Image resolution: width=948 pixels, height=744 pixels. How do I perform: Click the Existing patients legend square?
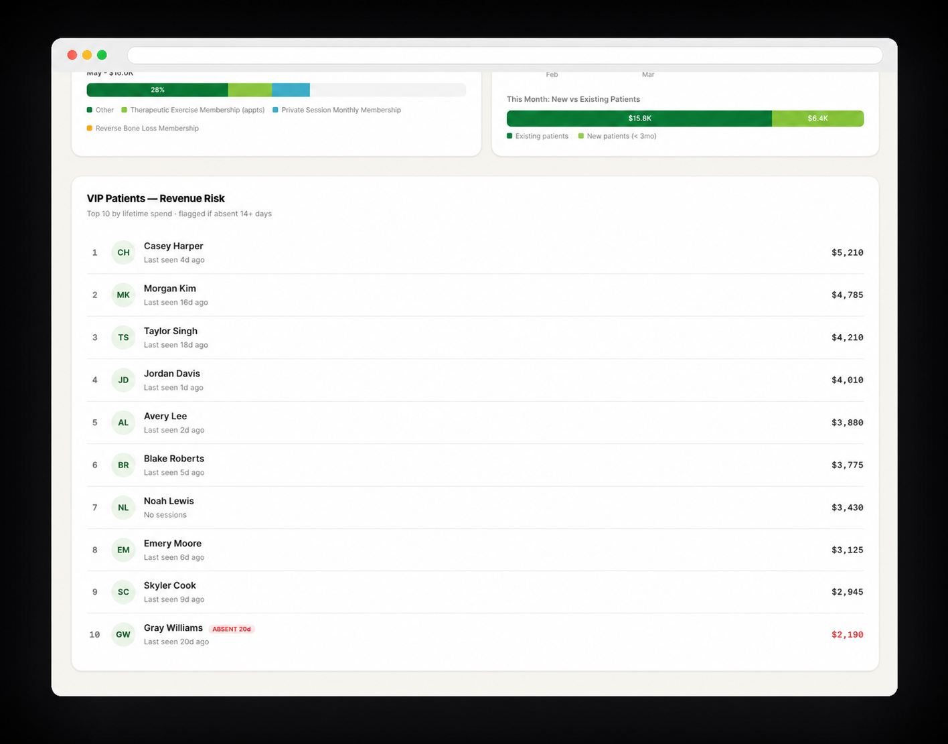[x=509, y=136]
